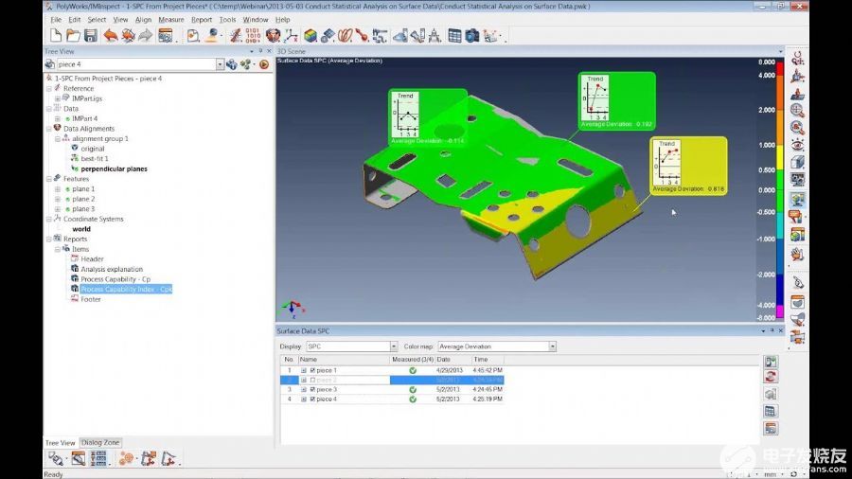
Task: Click the hand pan icon in right toolbar
Action: click(797, 254)
